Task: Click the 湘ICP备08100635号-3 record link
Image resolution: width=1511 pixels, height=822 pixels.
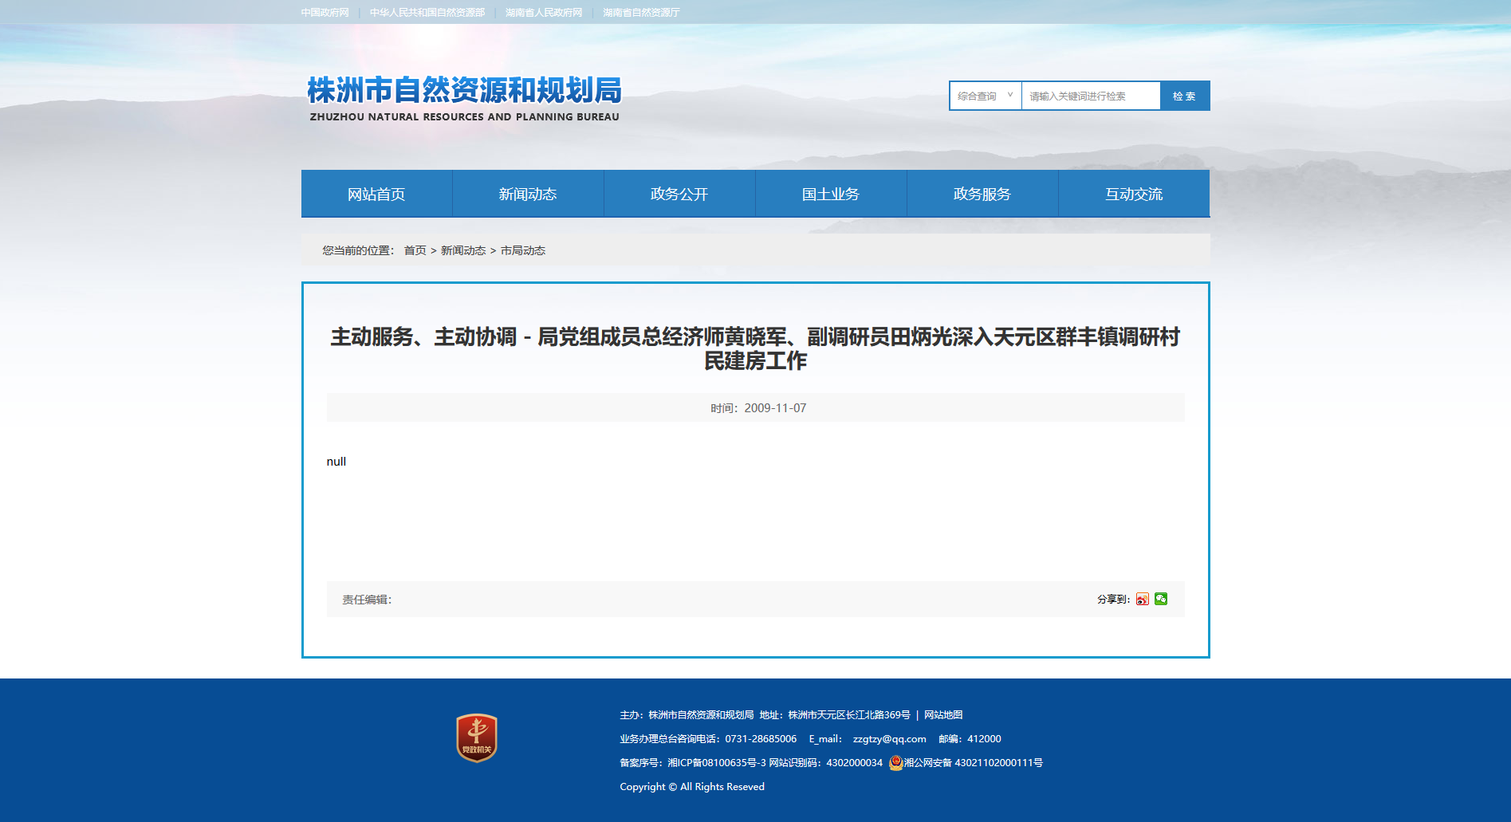Action: point(717,763)
